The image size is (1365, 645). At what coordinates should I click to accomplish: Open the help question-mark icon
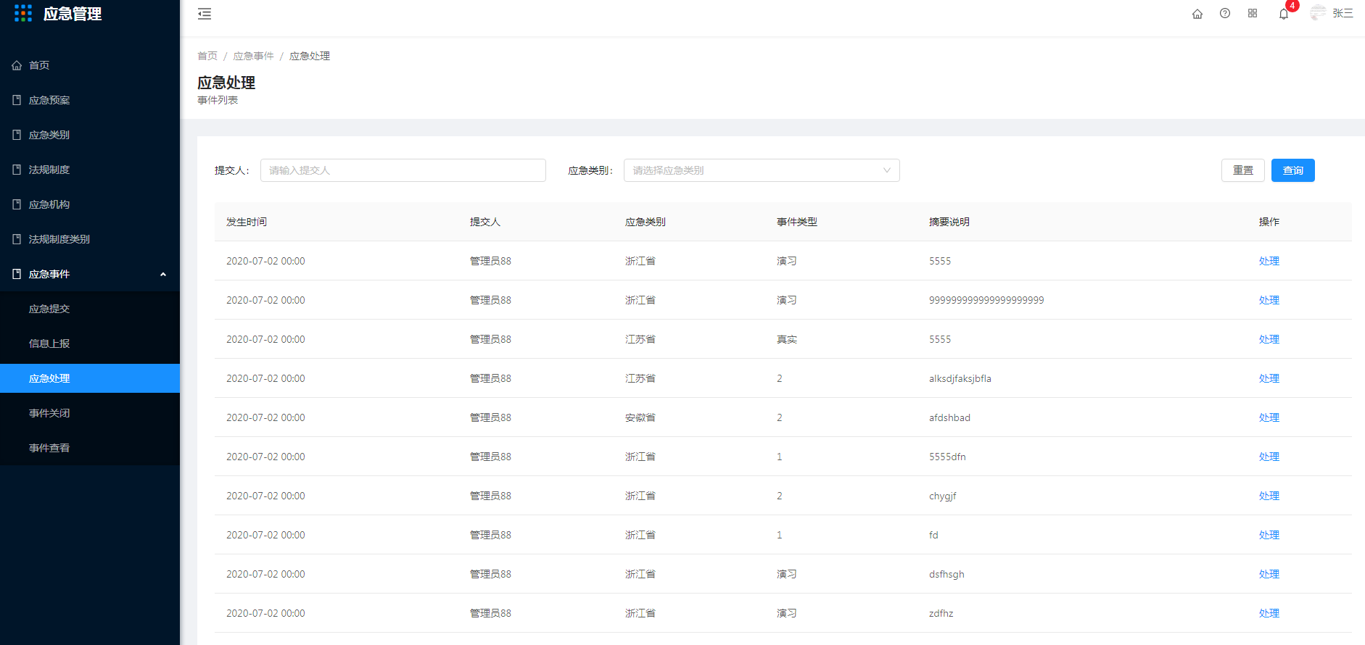coord(1225,13)
